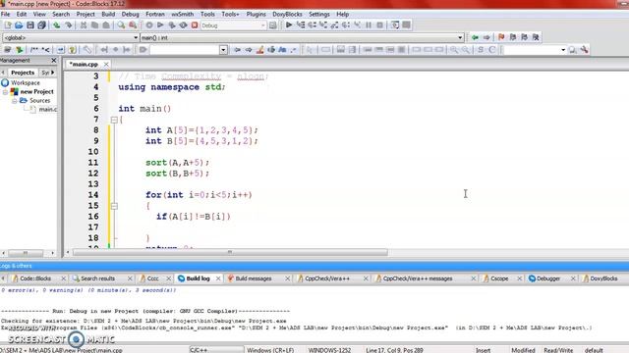
Task: Toggle the S source button
Action: (x=481, y=50)
